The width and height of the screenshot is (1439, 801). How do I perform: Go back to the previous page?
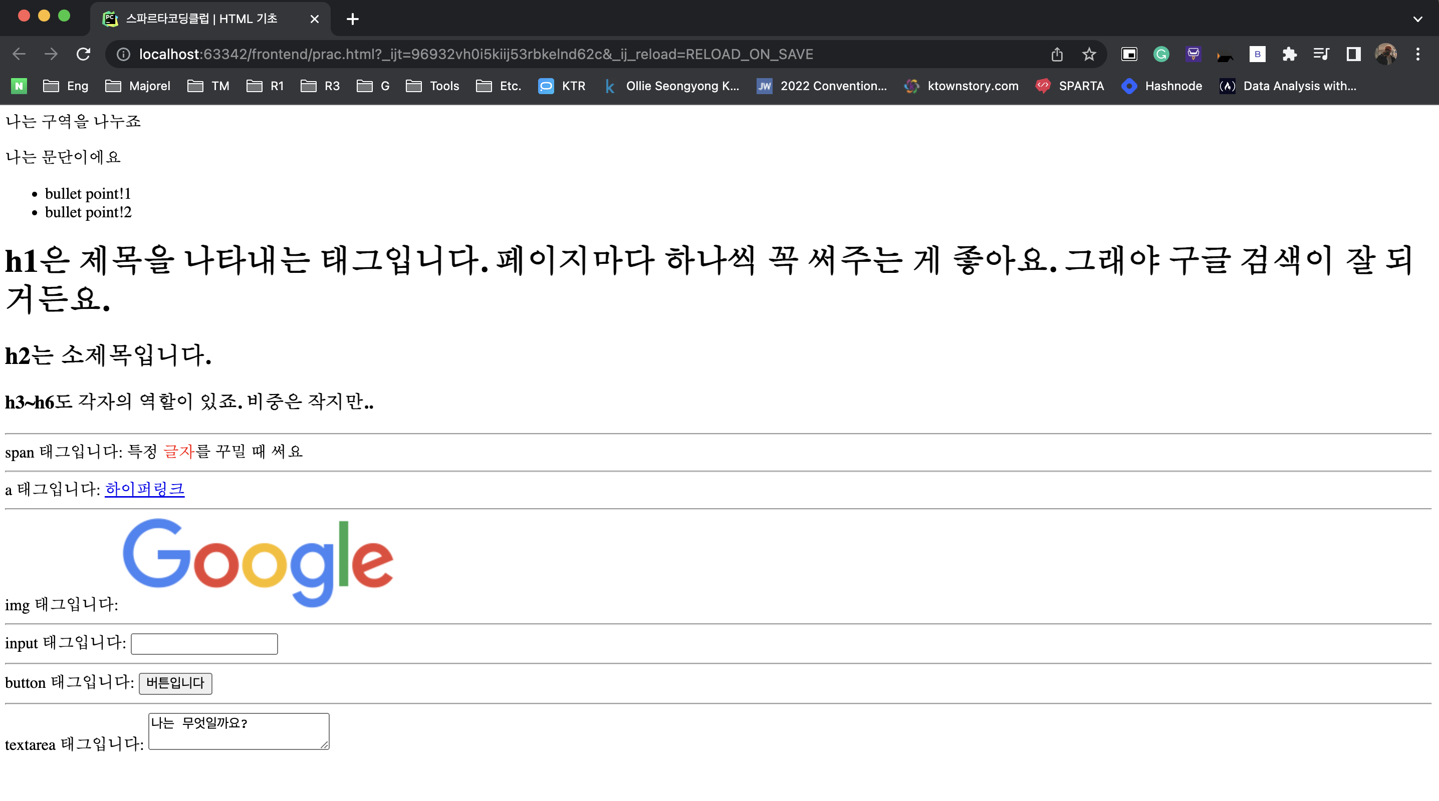tap(19, 54)
